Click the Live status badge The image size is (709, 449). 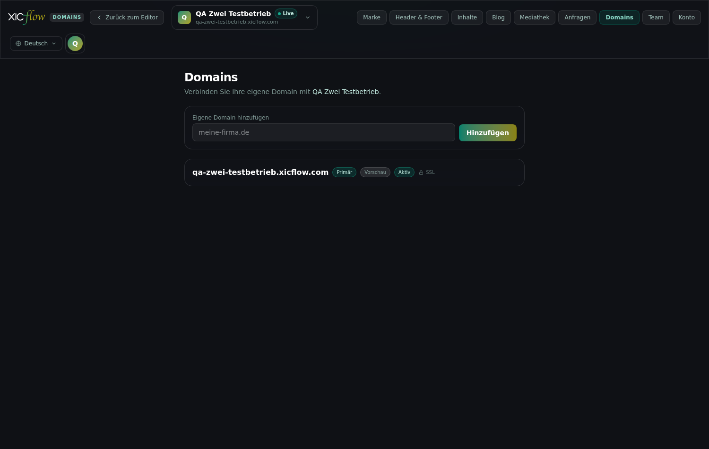click(x=286, y=14)
